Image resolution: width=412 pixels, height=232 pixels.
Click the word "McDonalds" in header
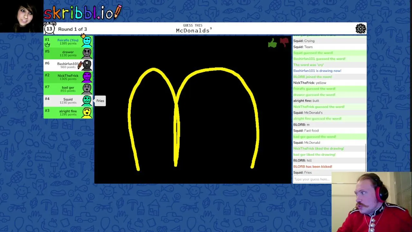(192, 31)
